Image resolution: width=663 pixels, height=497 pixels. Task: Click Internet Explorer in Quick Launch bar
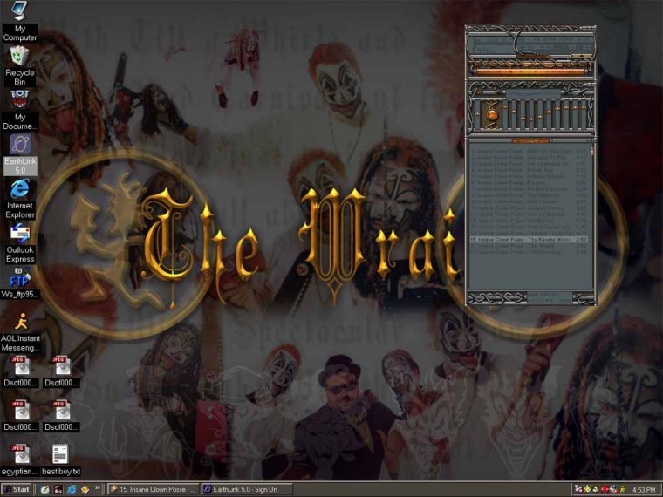click(72, 489)
